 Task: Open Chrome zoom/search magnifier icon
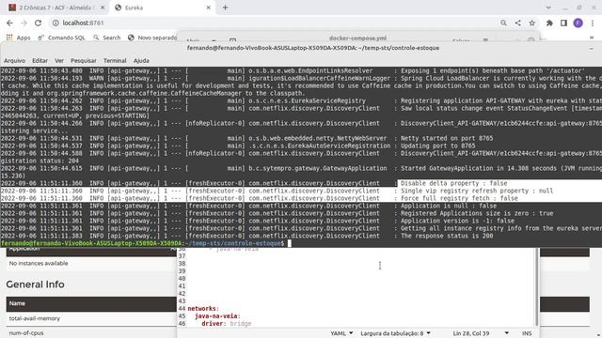click(x=503, y=23)
